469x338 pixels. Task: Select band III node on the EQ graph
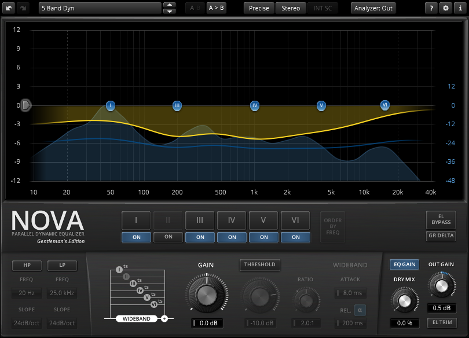(177, 105)
